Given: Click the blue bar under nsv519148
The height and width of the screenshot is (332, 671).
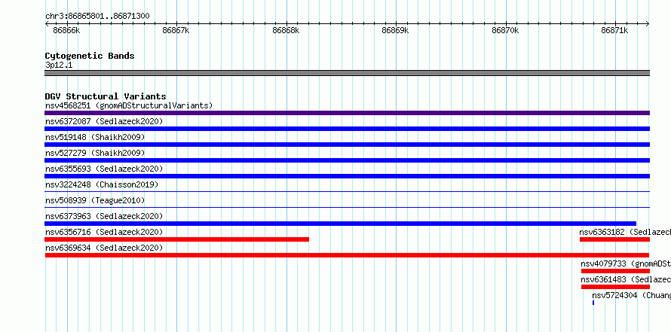Looking at the screenshot, I should [347, 145].
